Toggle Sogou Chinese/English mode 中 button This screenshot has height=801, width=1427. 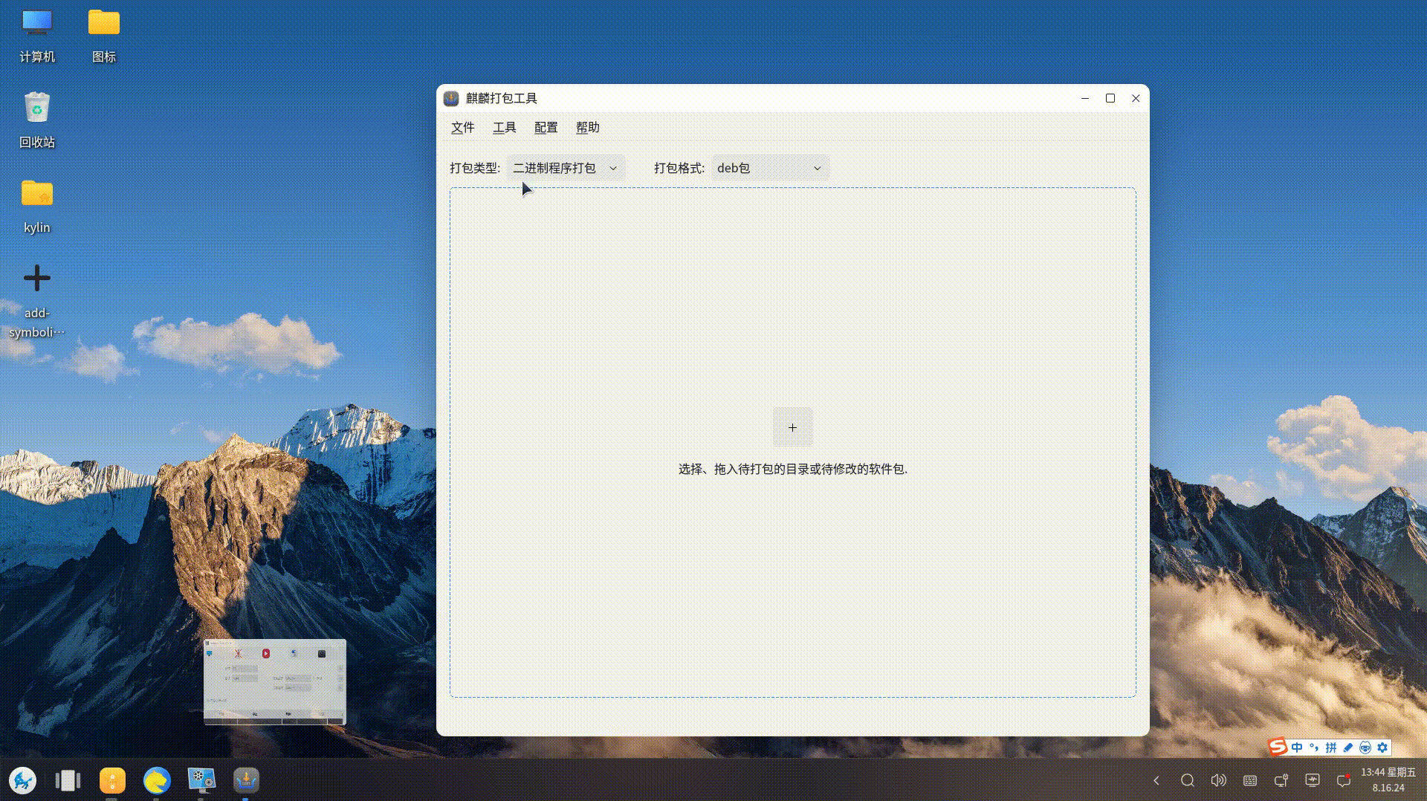pos(1297,748)
